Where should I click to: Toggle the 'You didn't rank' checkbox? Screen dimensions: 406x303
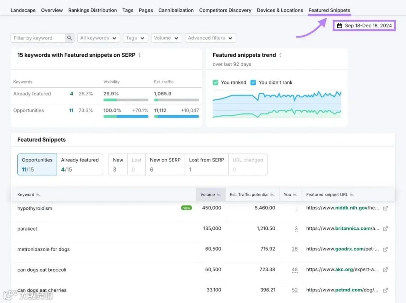(x=253, y=83)
